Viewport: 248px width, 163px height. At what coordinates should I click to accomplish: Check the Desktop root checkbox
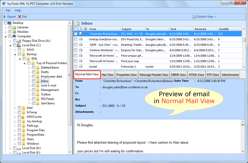point(5,23)
